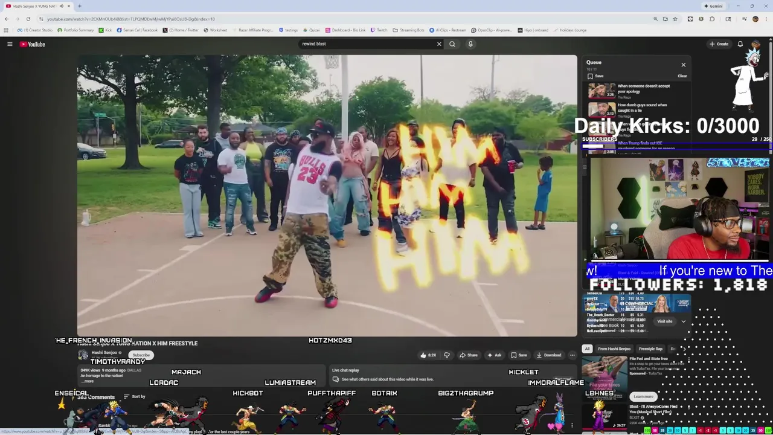Open more actions ellipsis under video
The width and height of the screenshot is (773, 435).
572,355
